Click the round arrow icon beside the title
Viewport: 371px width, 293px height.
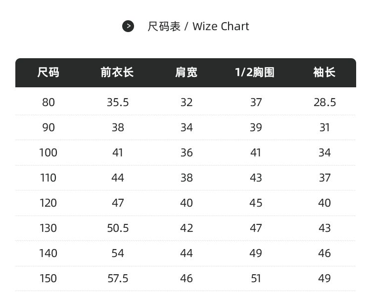(128, 26)
